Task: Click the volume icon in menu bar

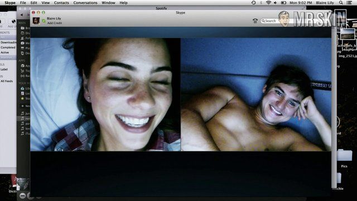Action: 275,3
